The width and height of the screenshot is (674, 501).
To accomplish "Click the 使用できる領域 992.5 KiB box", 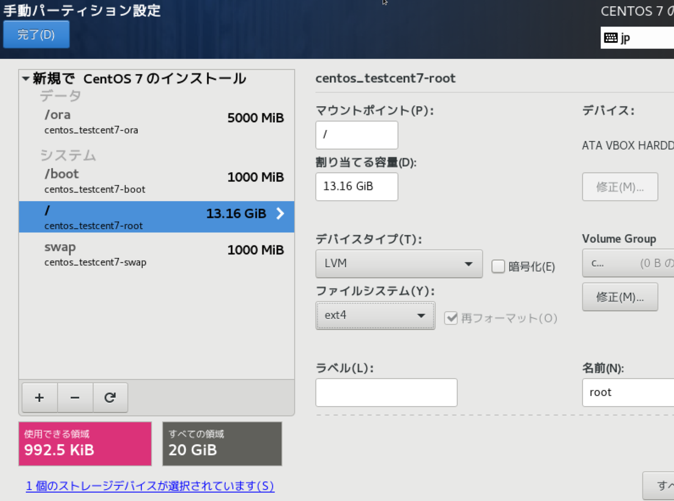I will coord(85,444).
